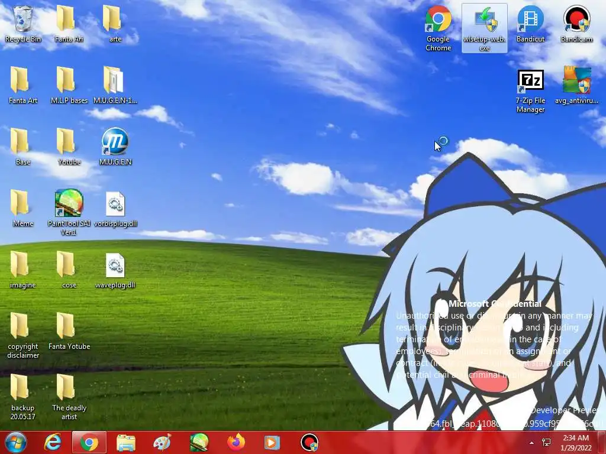
Task: Select the M.L.P bases folder
Action: click(69, 85)
